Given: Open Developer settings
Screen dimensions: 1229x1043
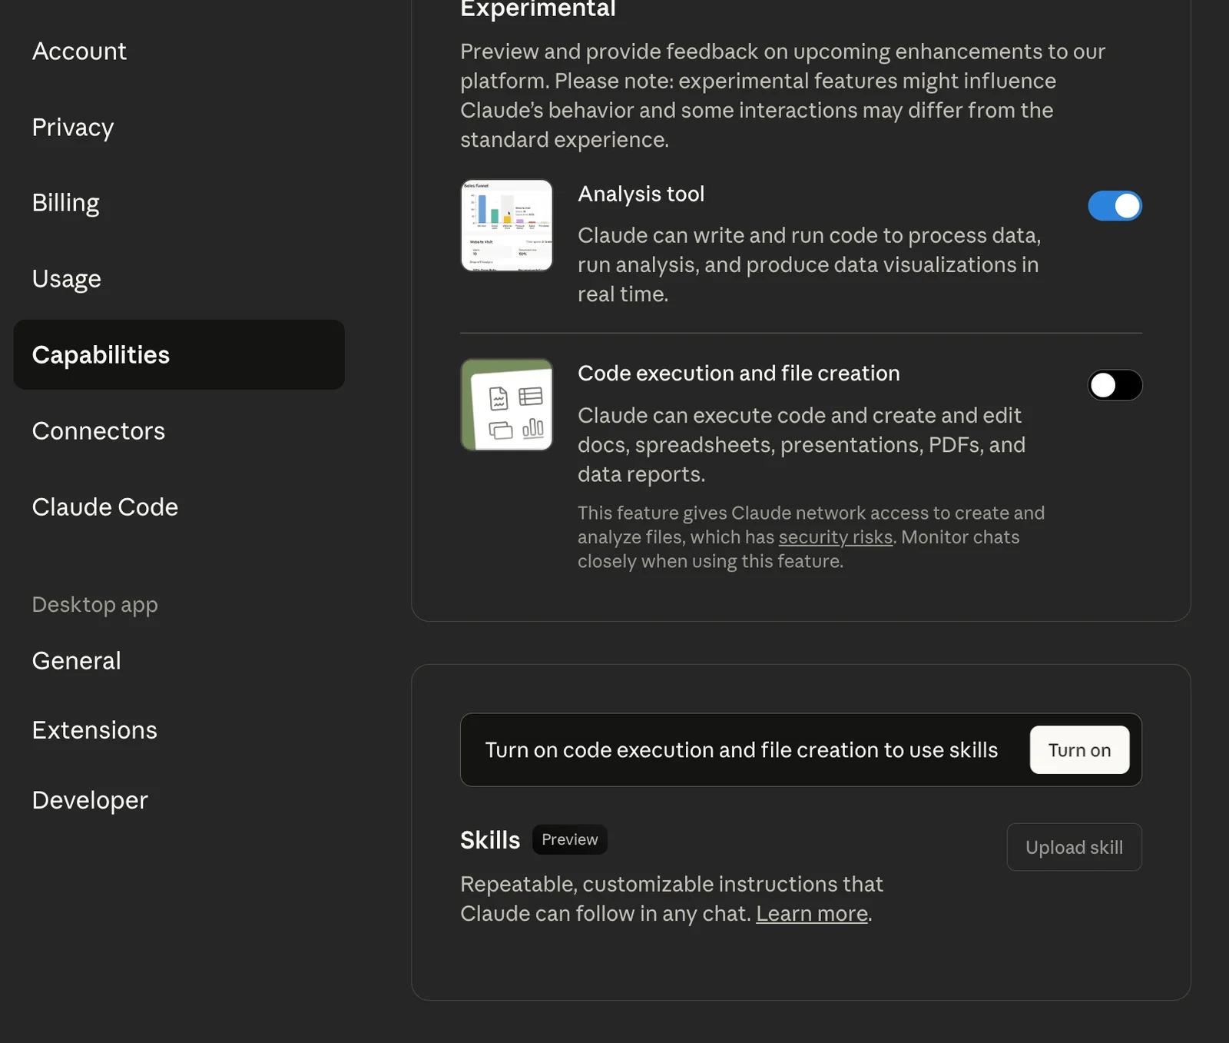Looking at the screenshot, I should click(x=90, y=800).
